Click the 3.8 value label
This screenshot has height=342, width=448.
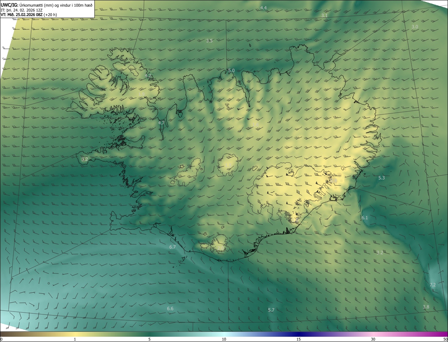(426, 307)
